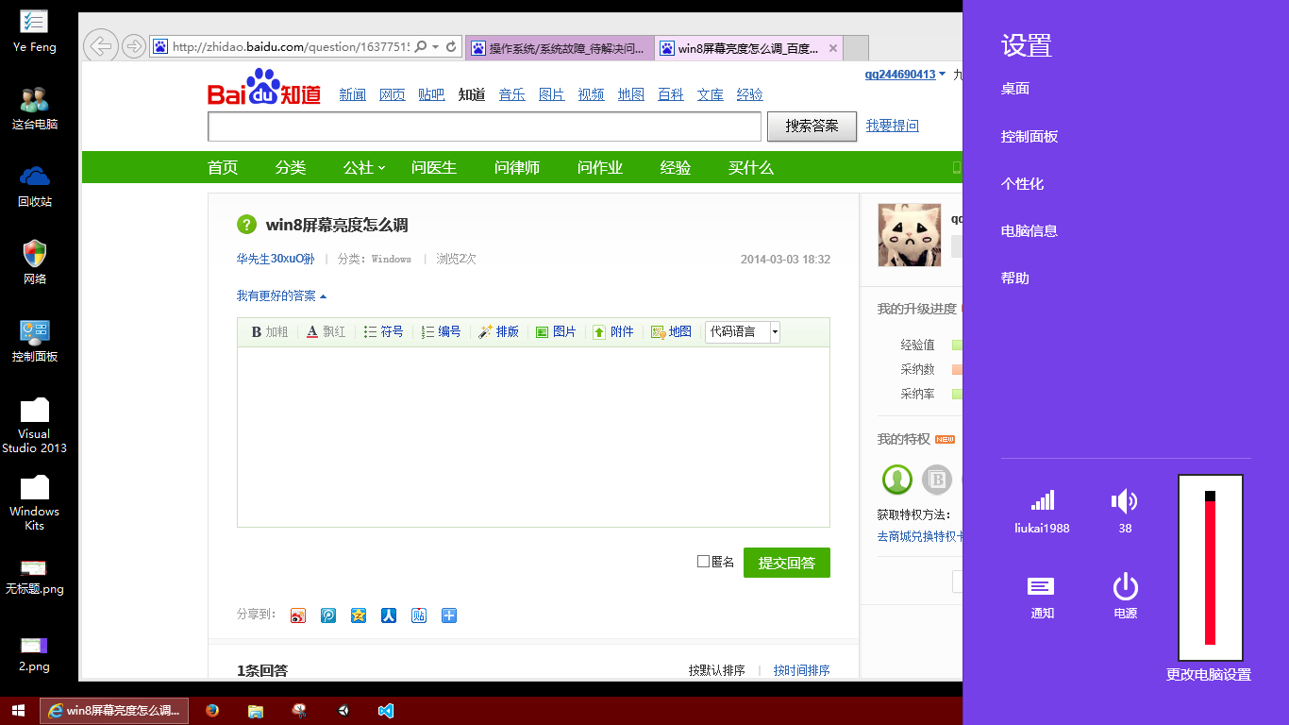Check the anonymous (匿名) checkbox

703,562
